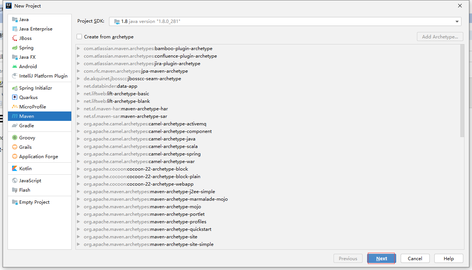The width and height of the screenshot is (472, 270).
Task: Click the Add Archetype button
Action: [440, 37]
